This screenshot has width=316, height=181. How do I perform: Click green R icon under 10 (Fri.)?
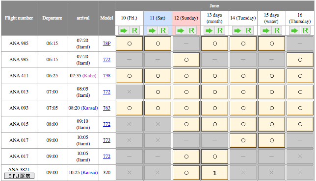click(134, 31)
